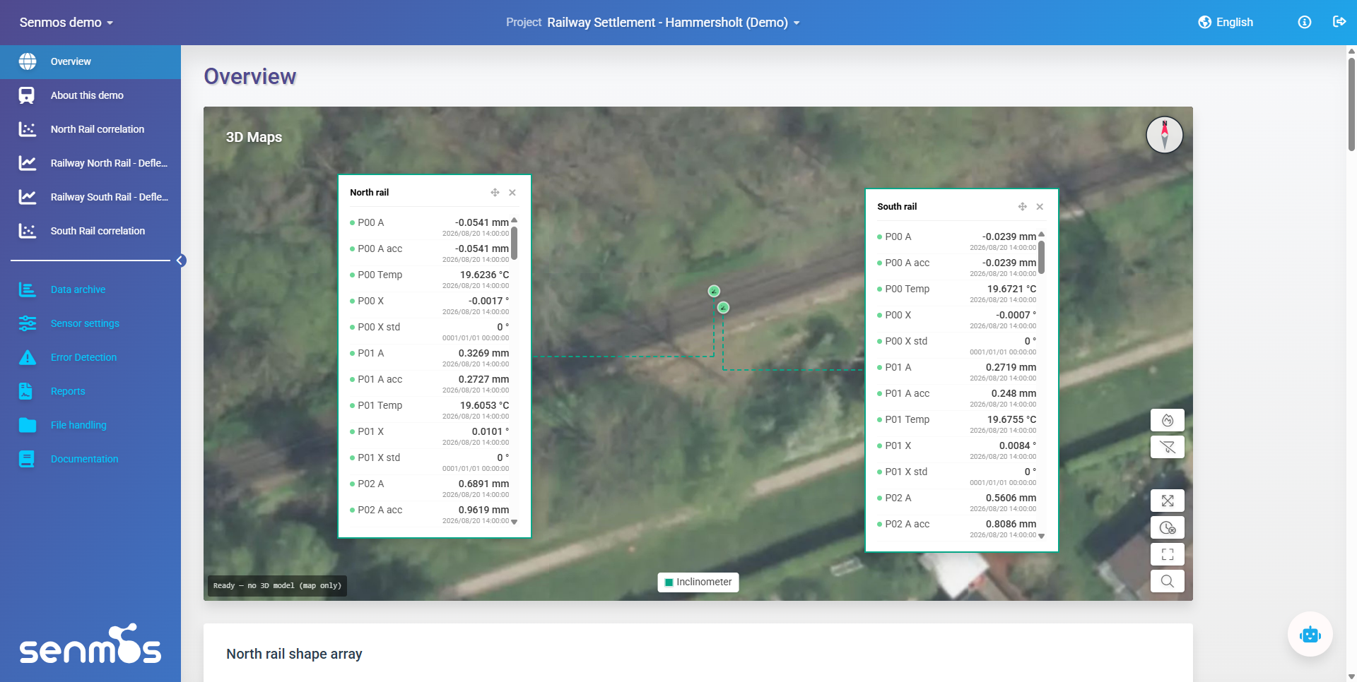Click the expand arrows button on map
Viewport: 1357px width, 682px height.
point(1168,501)
